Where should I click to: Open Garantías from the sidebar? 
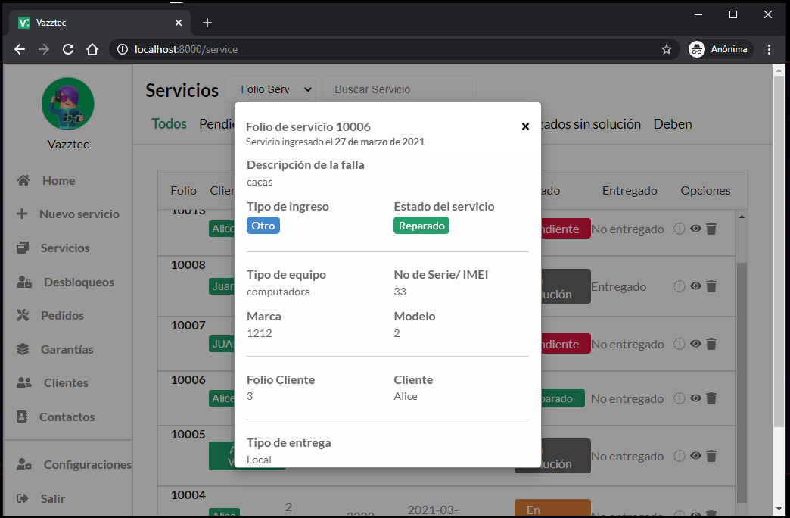pyautogui.click(x=67, y=349)
